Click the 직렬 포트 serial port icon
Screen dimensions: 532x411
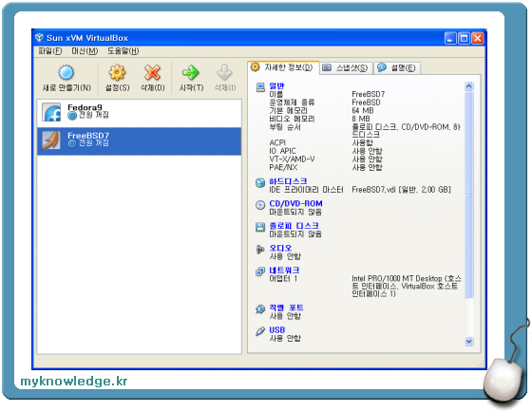tap(260, 308)
